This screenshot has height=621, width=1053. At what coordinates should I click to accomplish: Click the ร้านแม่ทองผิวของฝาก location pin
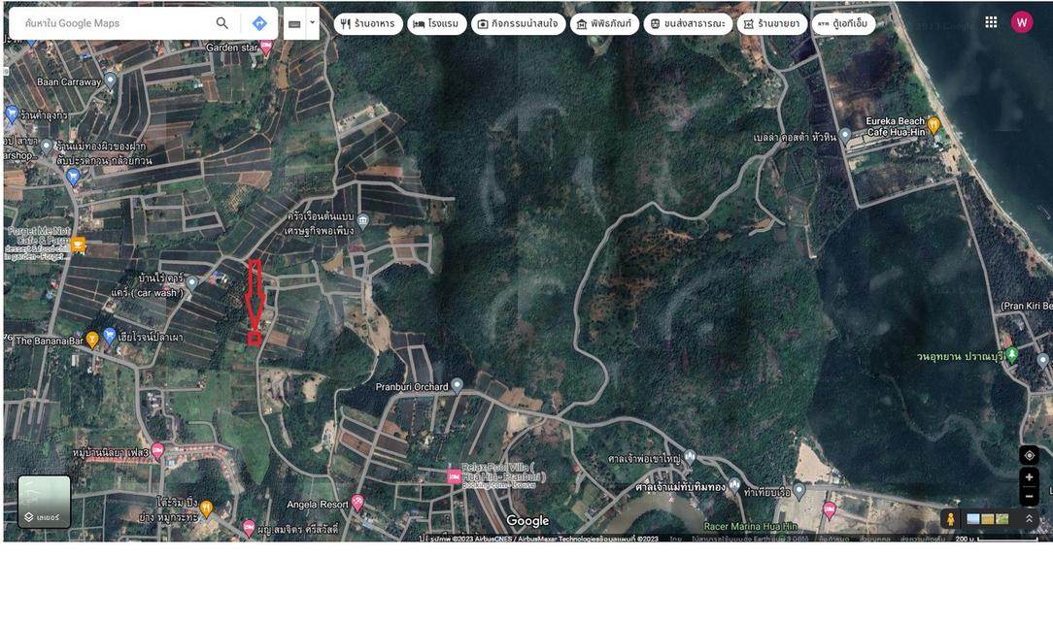[x=47, y=146]
